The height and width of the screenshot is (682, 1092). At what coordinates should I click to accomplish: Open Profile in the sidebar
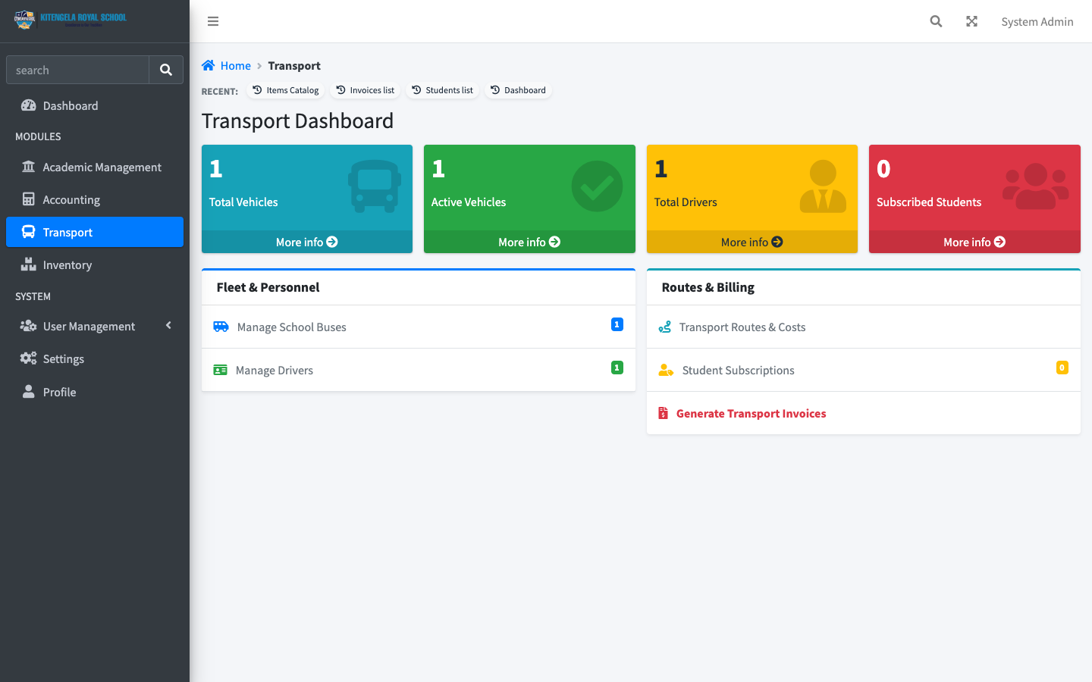(x=95, y=392)
